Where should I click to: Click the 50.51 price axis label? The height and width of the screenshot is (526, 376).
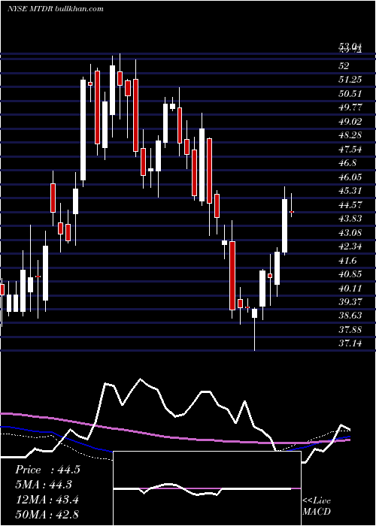350,94
